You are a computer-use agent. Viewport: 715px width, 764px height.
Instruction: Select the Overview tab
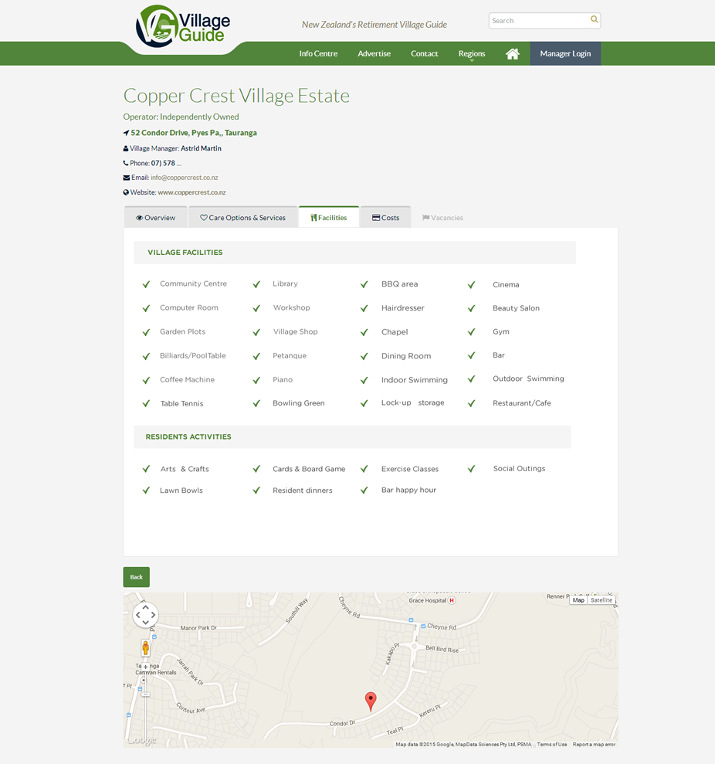point(155,217)
